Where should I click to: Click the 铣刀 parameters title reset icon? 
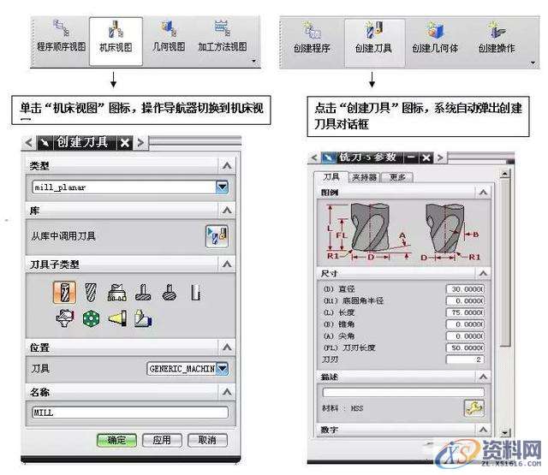(x=328, y=157)
